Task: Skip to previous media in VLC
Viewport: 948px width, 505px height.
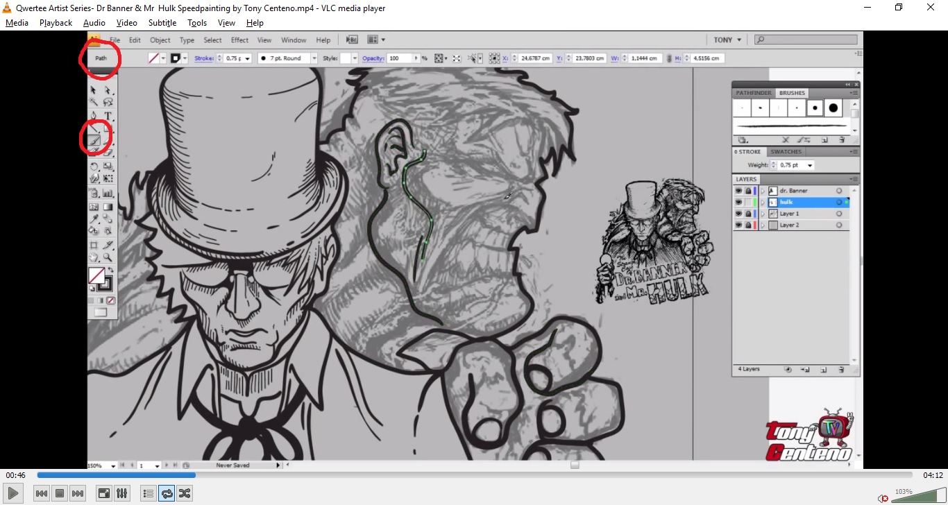Action: [42, 493]
